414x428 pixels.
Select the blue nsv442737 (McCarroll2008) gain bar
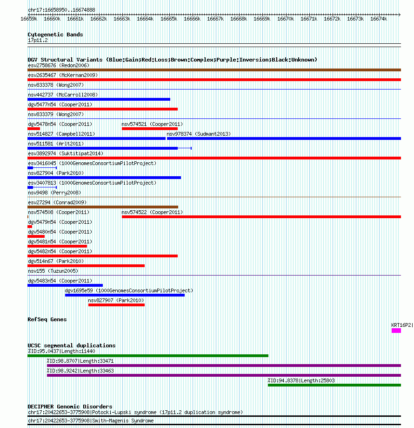coord(99,99)
